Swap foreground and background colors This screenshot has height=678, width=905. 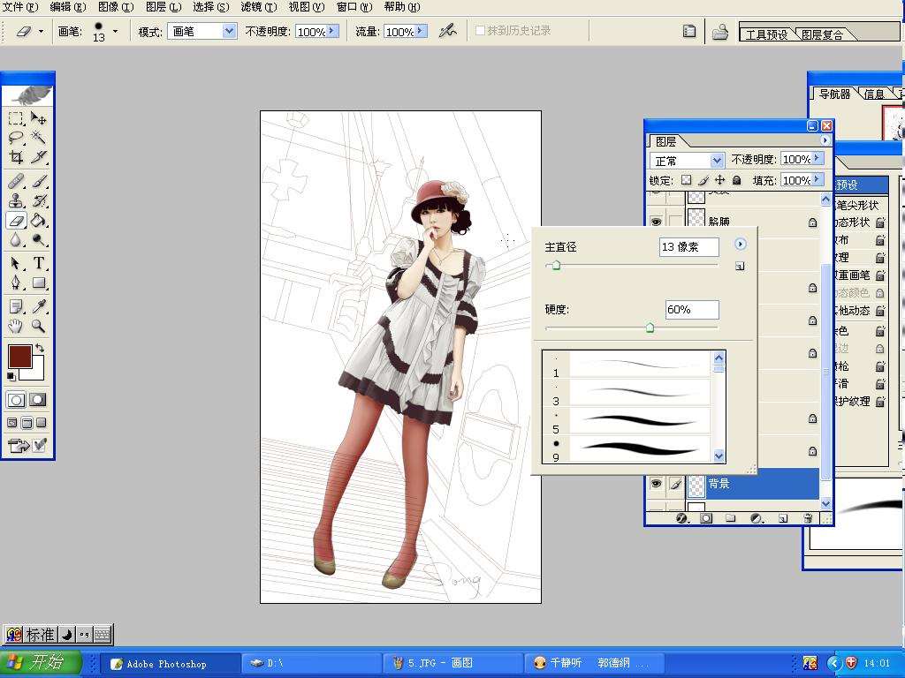[40, 349]
